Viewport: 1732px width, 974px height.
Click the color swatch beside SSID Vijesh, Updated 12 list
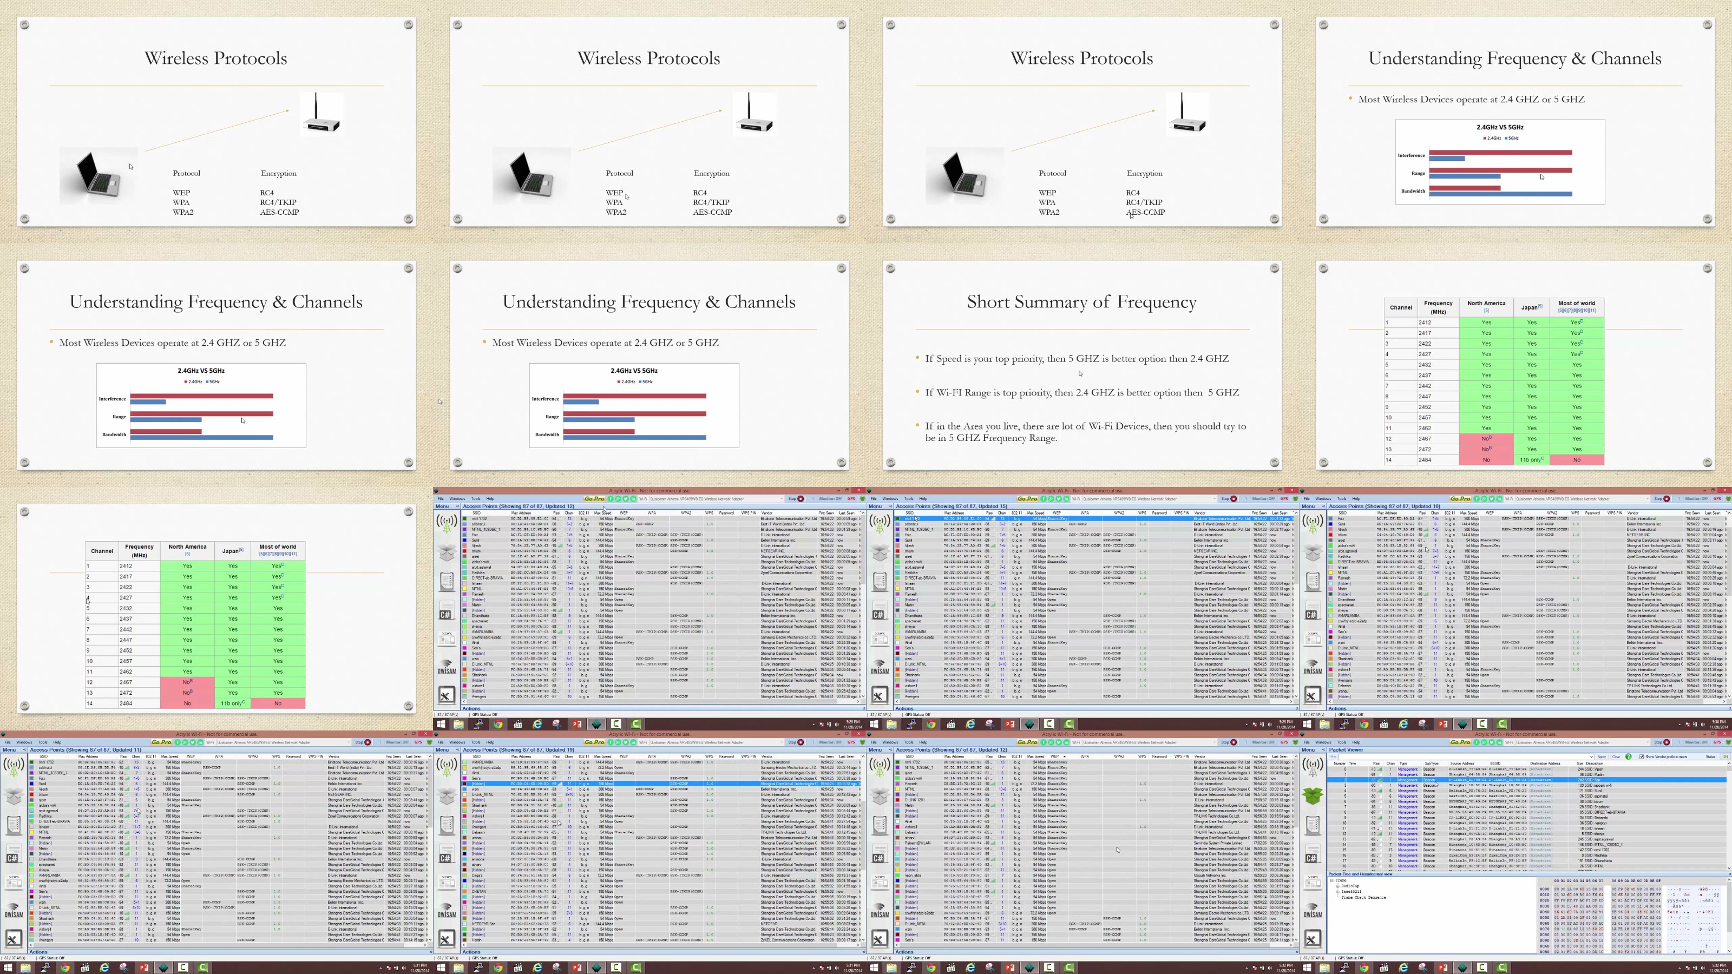point(464,546)
